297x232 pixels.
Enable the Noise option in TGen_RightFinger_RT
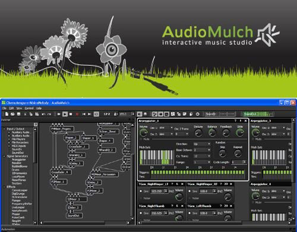point(189,198)
